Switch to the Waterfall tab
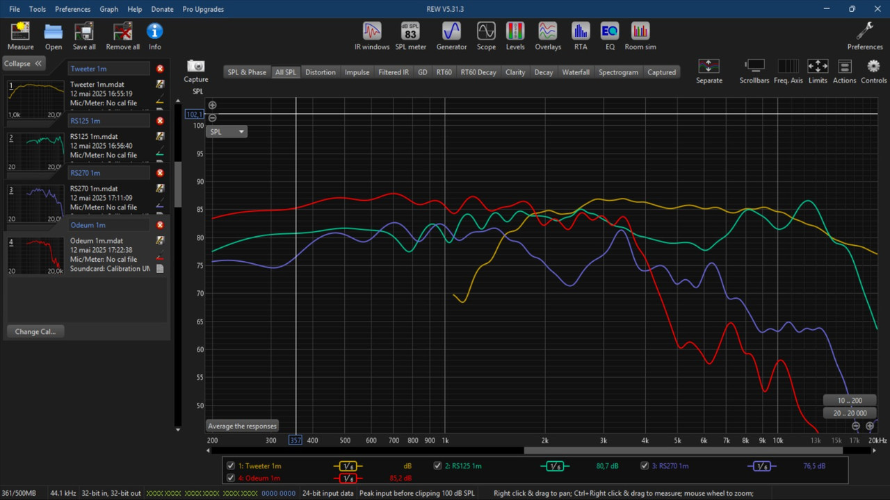This screenshot has width=890, height=500. coord(576,72)
